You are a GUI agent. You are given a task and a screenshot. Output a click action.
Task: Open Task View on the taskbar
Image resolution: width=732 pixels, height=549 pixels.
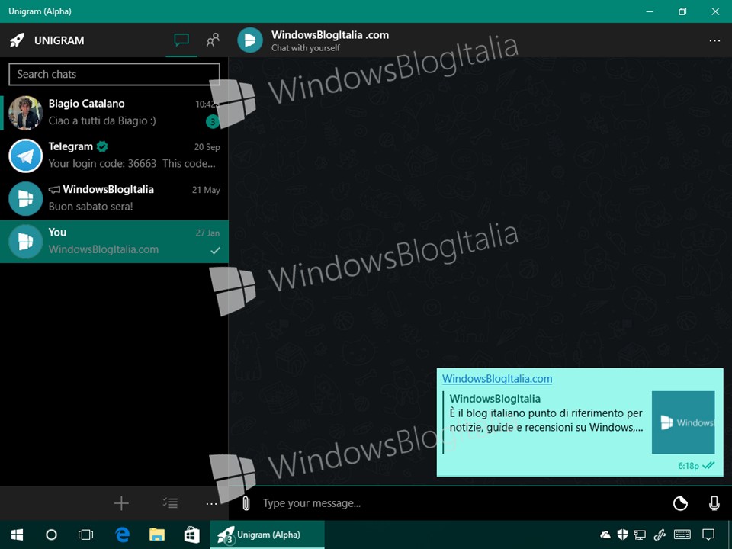(86, 535)
